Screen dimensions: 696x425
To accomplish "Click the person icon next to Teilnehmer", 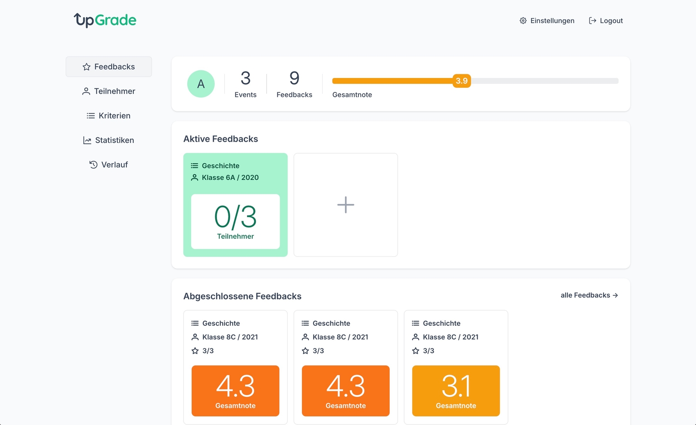I will [x=86, y=91].
